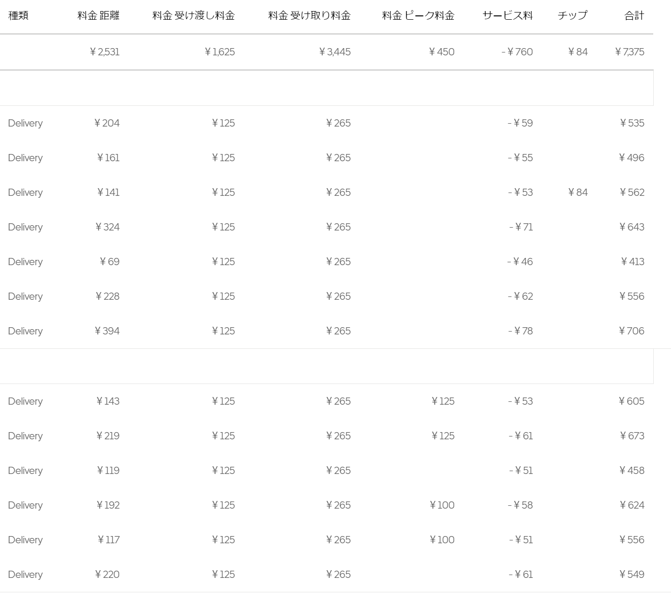This screenshot has width=671, height=601.
Task: Select row total ¥549
Action: pyautogui.click(x=632, y=575)
